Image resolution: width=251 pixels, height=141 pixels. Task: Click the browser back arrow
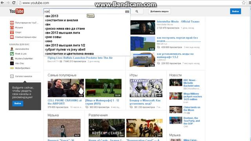(x=2, y=3)
